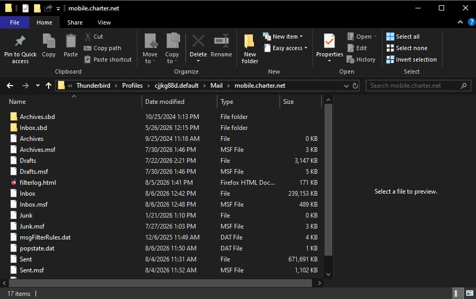Select the Inbox.msf file
Viewport: 476px width, 299px height.
[x=33, y=205]
